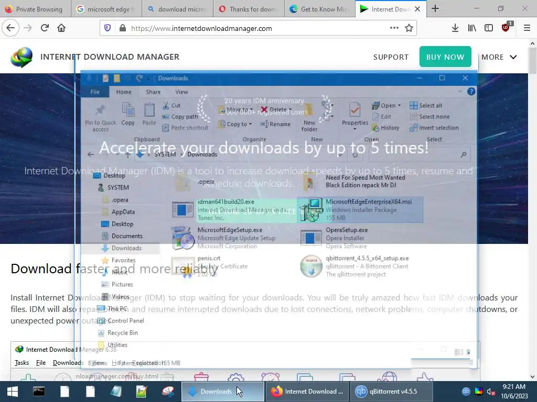Reload the page in Firefox

[45, 28]
